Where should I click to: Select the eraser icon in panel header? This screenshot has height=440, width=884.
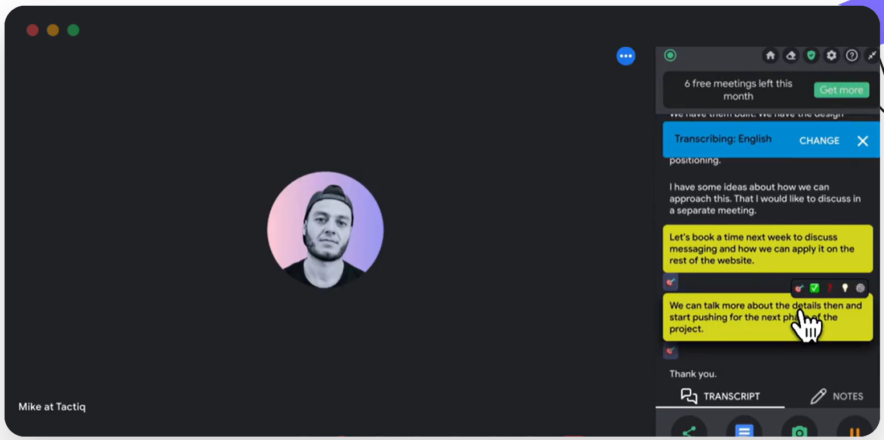[x=791, y=55]
